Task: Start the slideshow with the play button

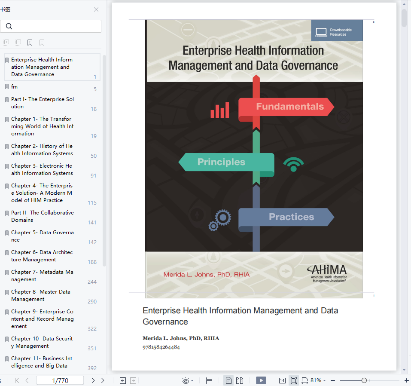Action: [x=261, y=380]
